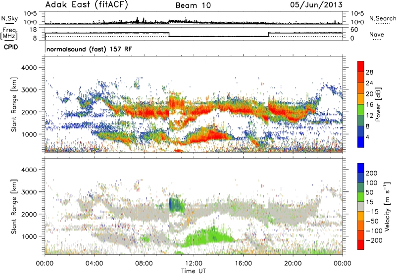This screenshot has width=396, height=274.
Task: Click the 'Slant Range [km]' label of power panel
Action: (x=14, y=104)
